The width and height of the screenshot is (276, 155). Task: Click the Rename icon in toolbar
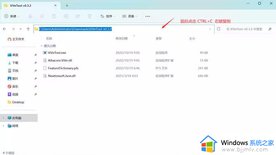[66, 16]
